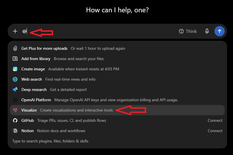Click the pink Visualize icon
233x155 pixels.
click(15, 110)
